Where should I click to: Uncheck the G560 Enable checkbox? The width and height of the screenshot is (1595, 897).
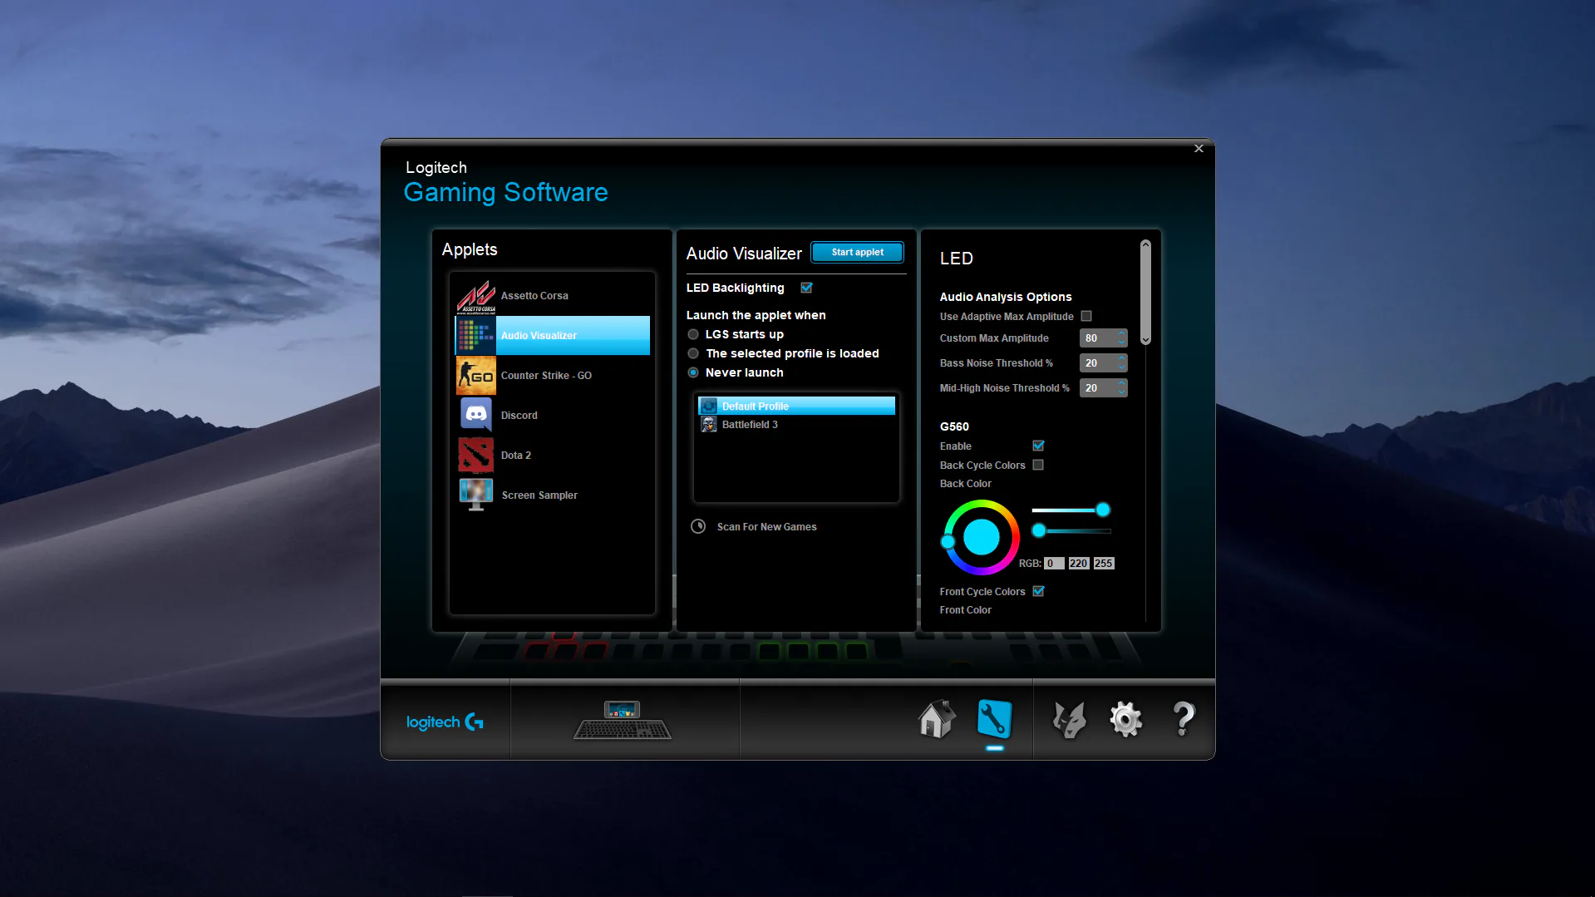(1038, 446)
